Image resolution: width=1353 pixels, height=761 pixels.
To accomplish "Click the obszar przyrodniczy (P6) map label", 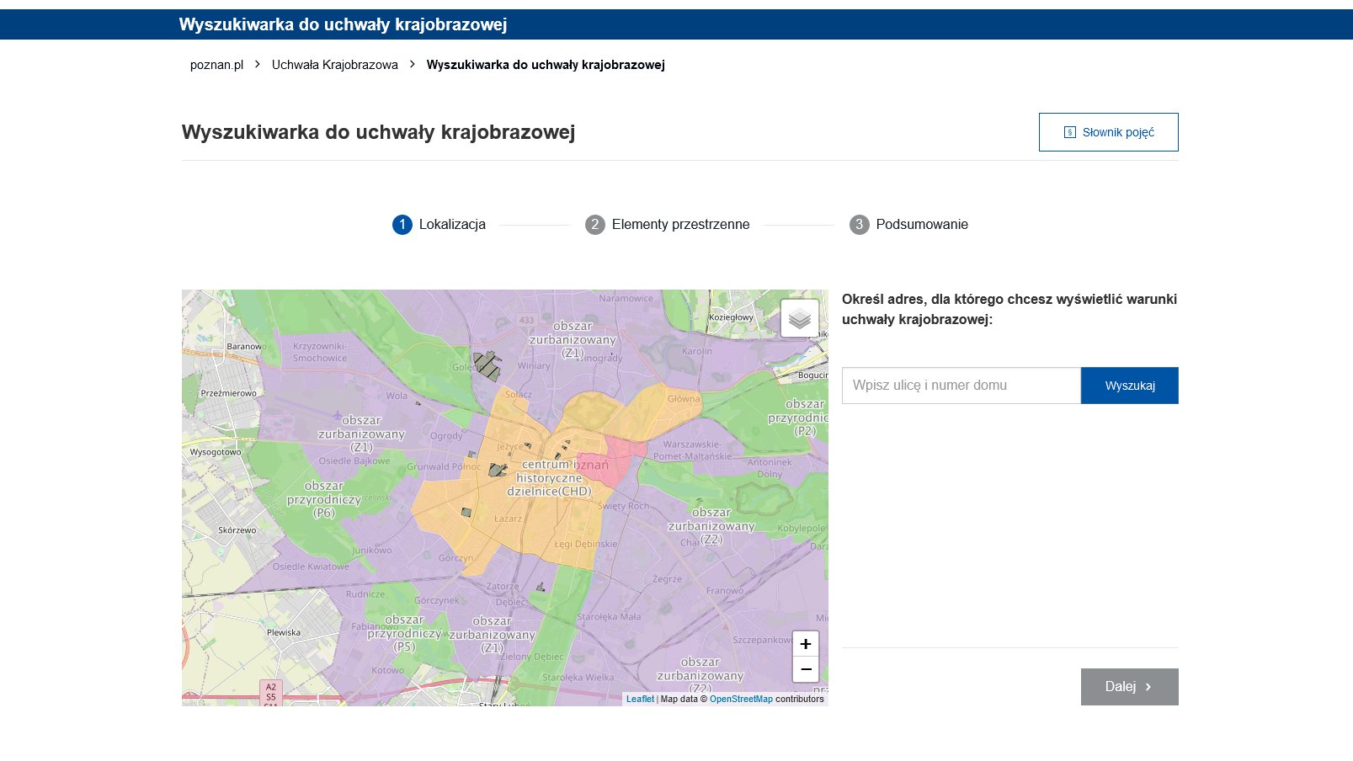I will pos(324,499).
